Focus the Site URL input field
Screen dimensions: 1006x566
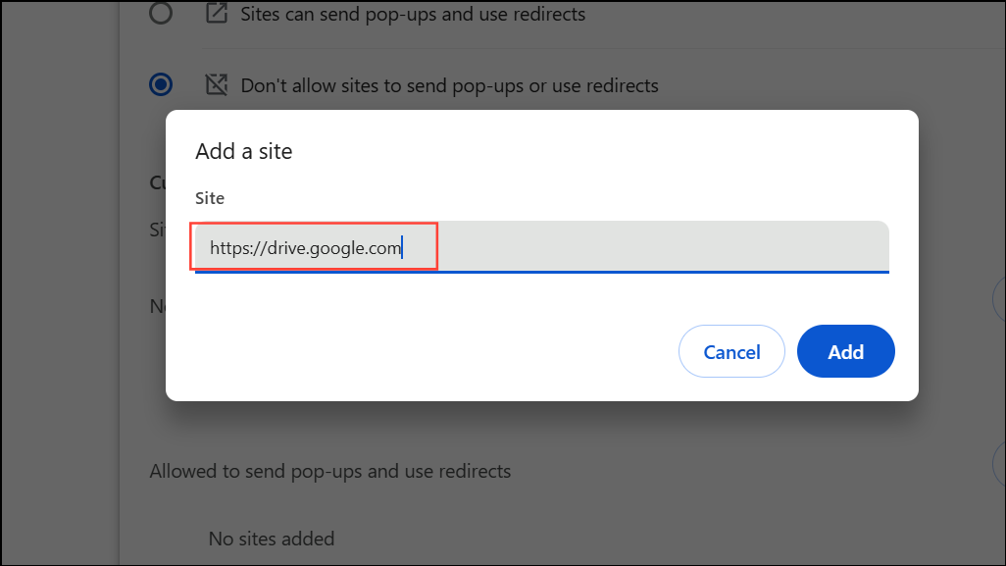pos(542,247)
